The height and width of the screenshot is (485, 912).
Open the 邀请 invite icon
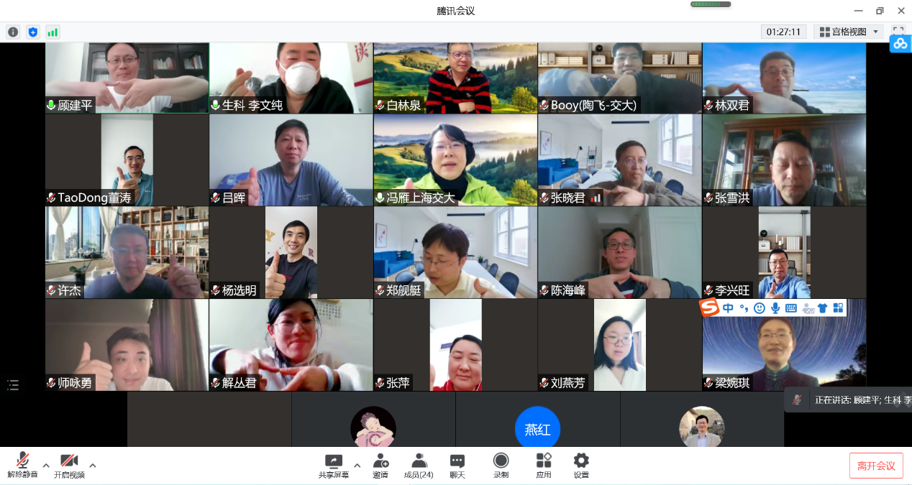tap(380, 461)
